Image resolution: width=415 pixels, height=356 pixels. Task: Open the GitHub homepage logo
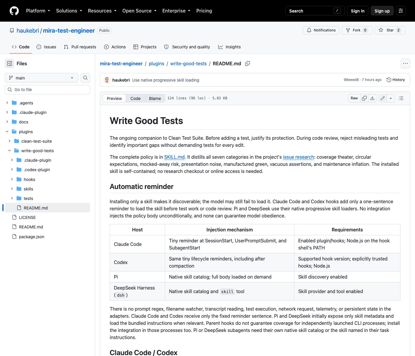pos(14,11)
